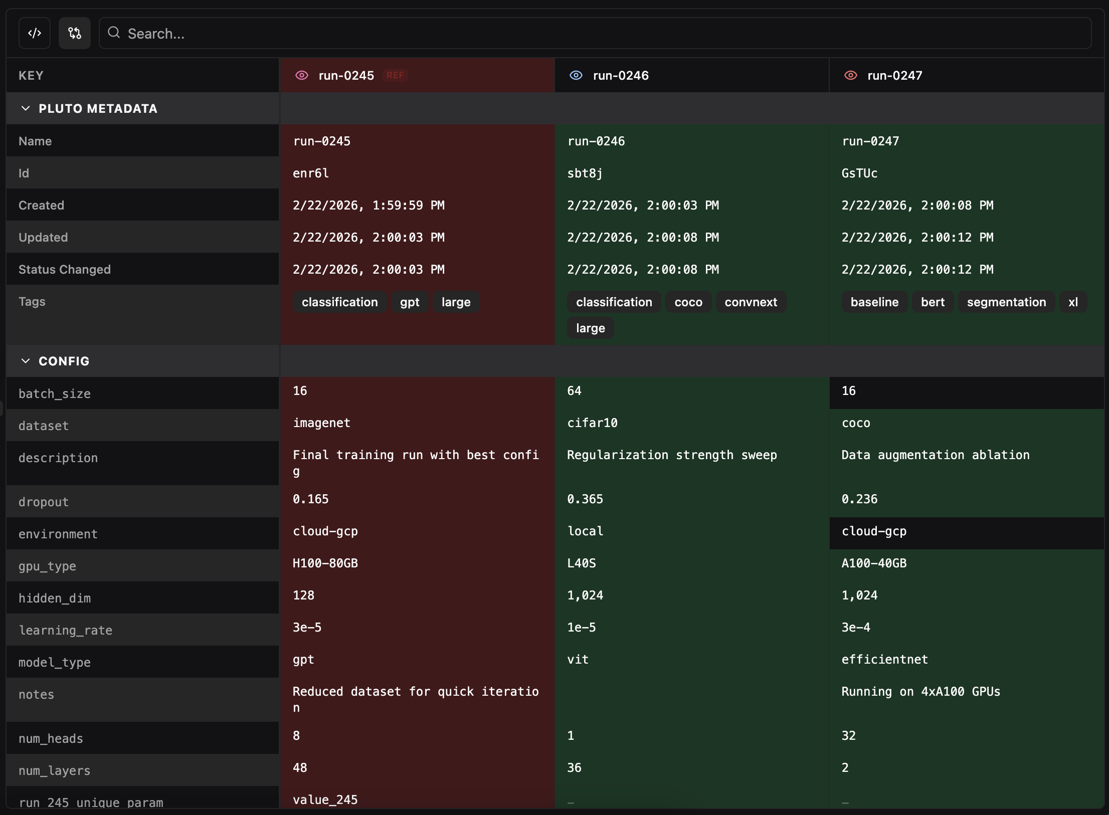Click the search magnifier icon

pyautogui.click(x=114, y=33)
